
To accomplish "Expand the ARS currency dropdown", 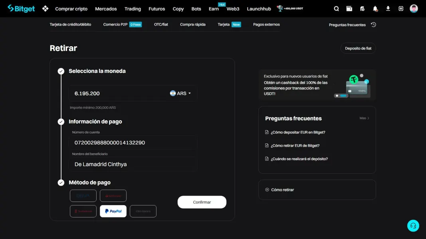I will [180, 93].
